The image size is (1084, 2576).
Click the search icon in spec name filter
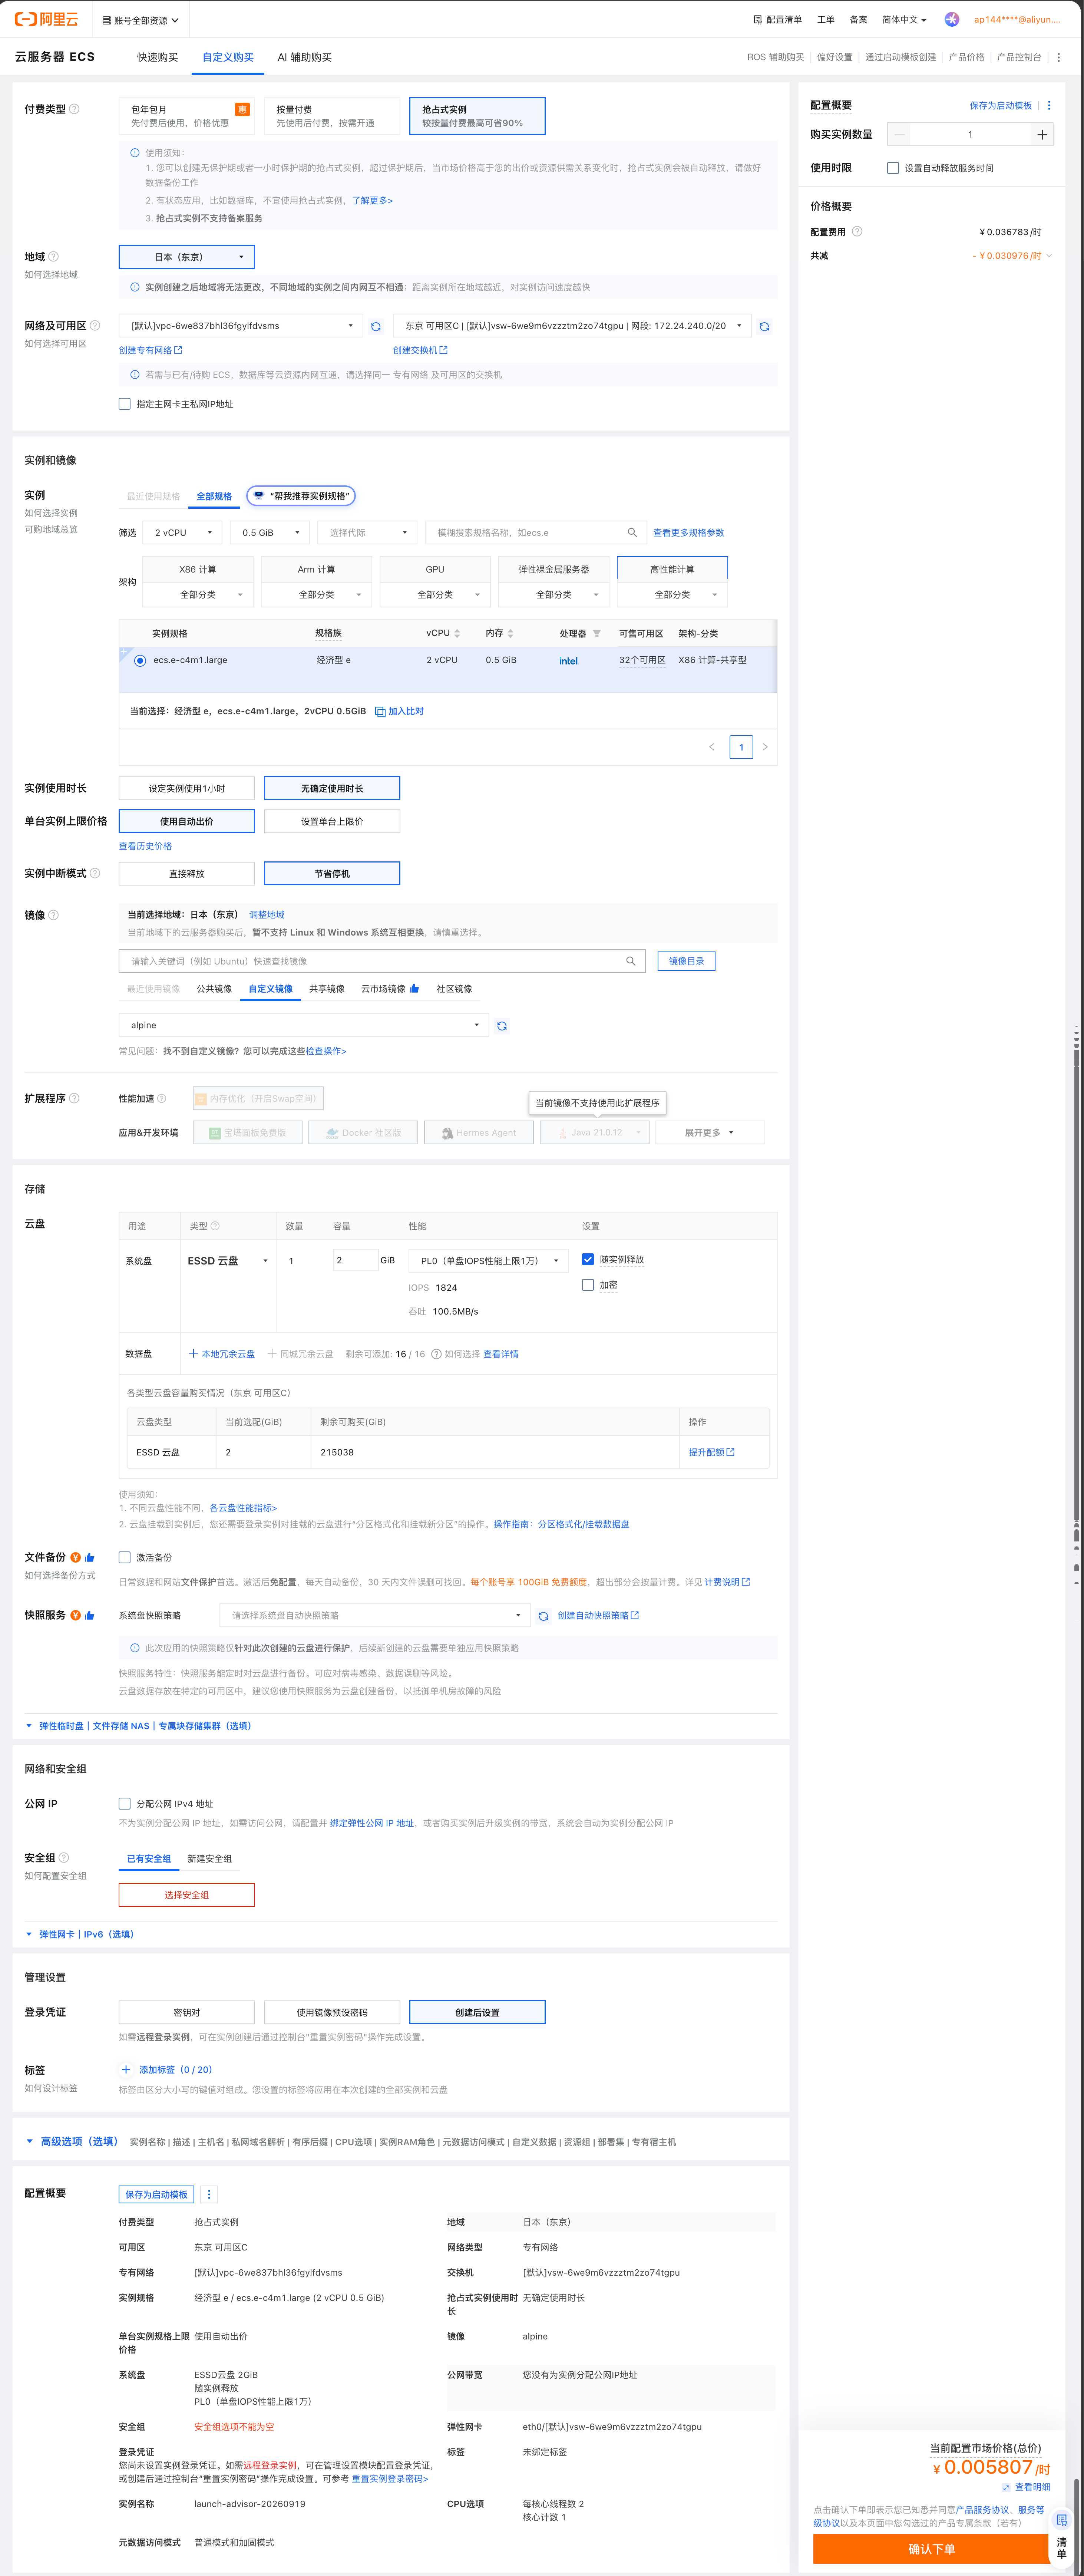(632, 533)
